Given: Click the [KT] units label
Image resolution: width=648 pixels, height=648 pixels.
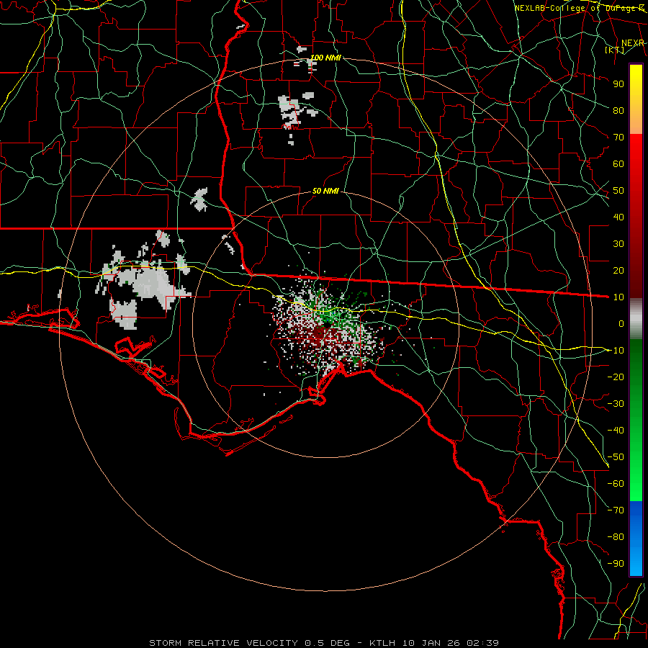Looking at the screenshot, I should [615, 50].
